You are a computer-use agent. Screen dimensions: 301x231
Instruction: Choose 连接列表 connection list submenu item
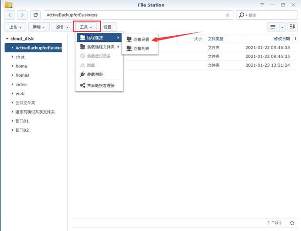point(140,48)
